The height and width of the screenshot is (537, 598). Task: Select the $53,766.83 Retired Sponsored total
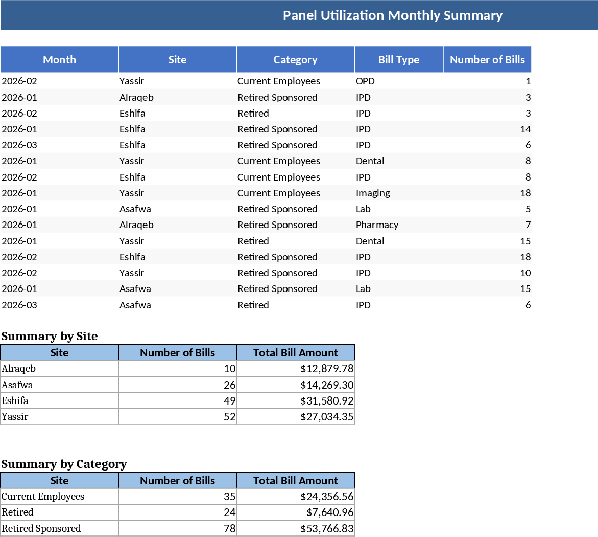pyautogui.click(x=296, y=528)
